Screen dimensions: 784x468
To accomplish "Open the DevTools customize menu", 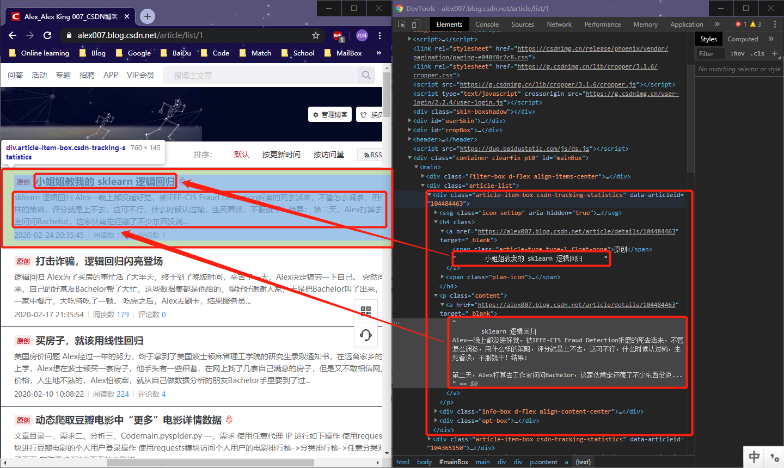I will point(775,24).
